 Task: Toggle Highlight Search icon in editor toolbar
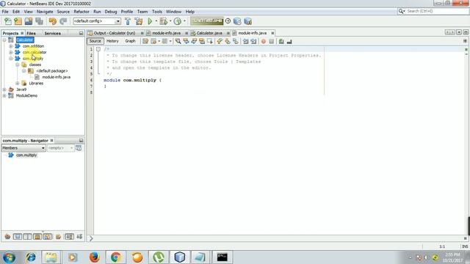point(202,41)
